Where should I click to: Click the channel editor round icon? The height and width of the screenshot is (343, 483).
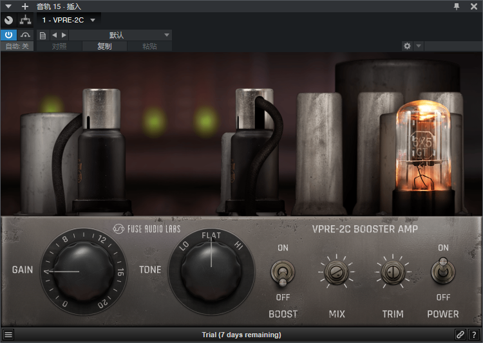(x=8, y=21)
